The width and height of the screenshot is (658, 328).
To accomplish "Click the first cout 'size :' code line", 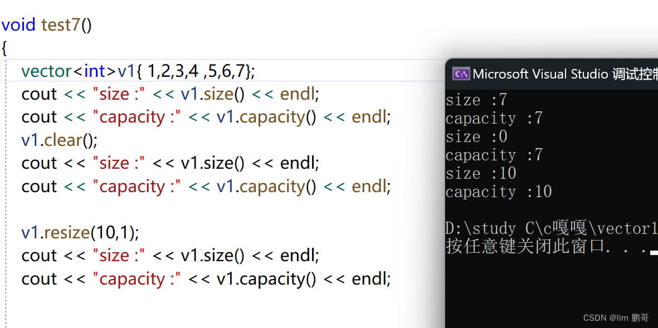I will 170,94.
